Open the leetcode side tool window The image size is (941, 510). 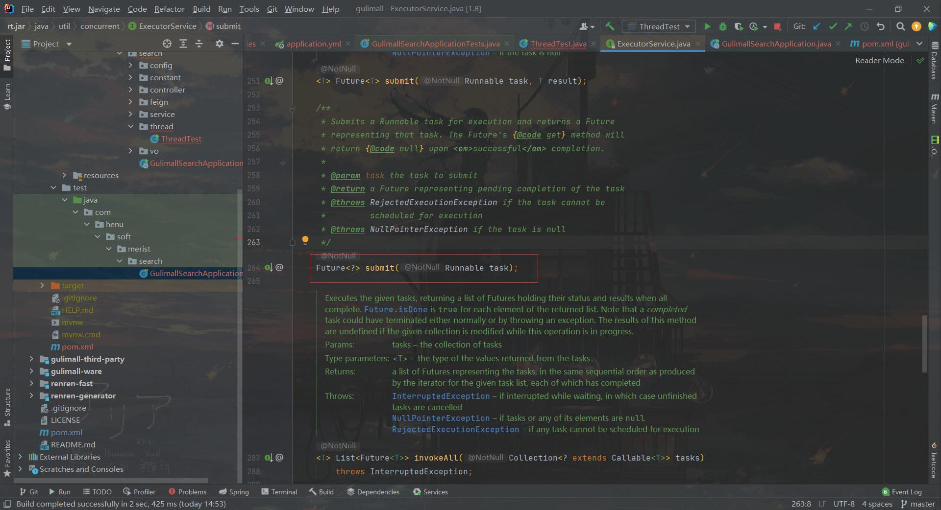(934, 461)
